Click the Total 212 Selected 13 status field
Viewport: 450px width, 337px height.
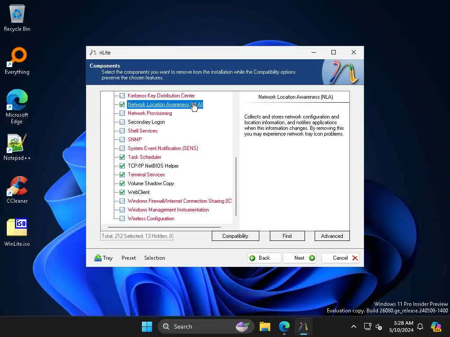point(137,236)
